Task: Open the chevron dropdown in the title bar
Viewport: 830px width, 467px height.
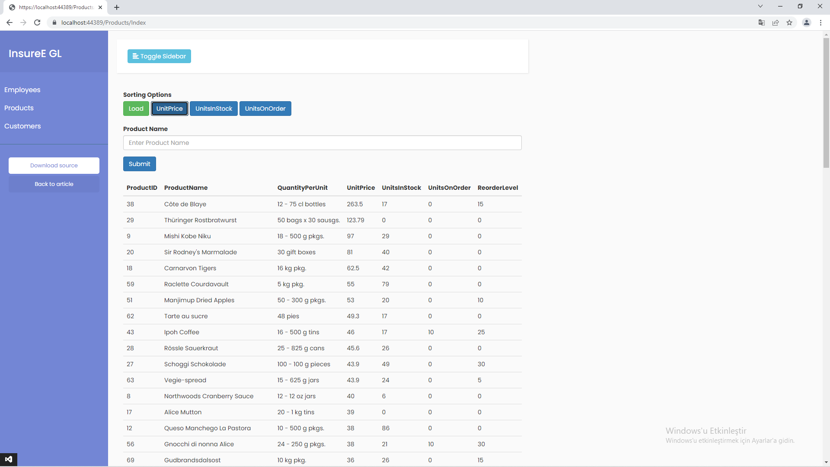Action: [x=760, y=6]
